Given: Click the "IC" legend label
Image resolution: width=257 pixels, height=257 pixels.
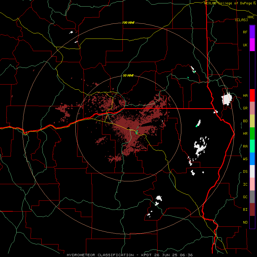Looking at the screenshot, I should (245, 184).
